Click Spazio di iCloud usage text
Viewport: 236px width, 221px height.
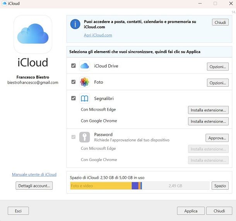(107, 178)
